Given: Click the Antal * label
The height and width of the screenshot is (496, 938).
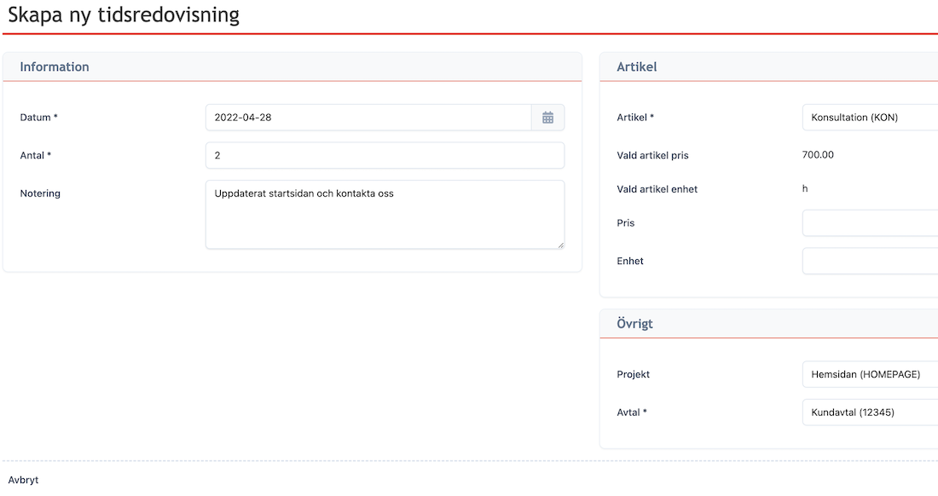Looking at the screenshot, I should (35, 155).
